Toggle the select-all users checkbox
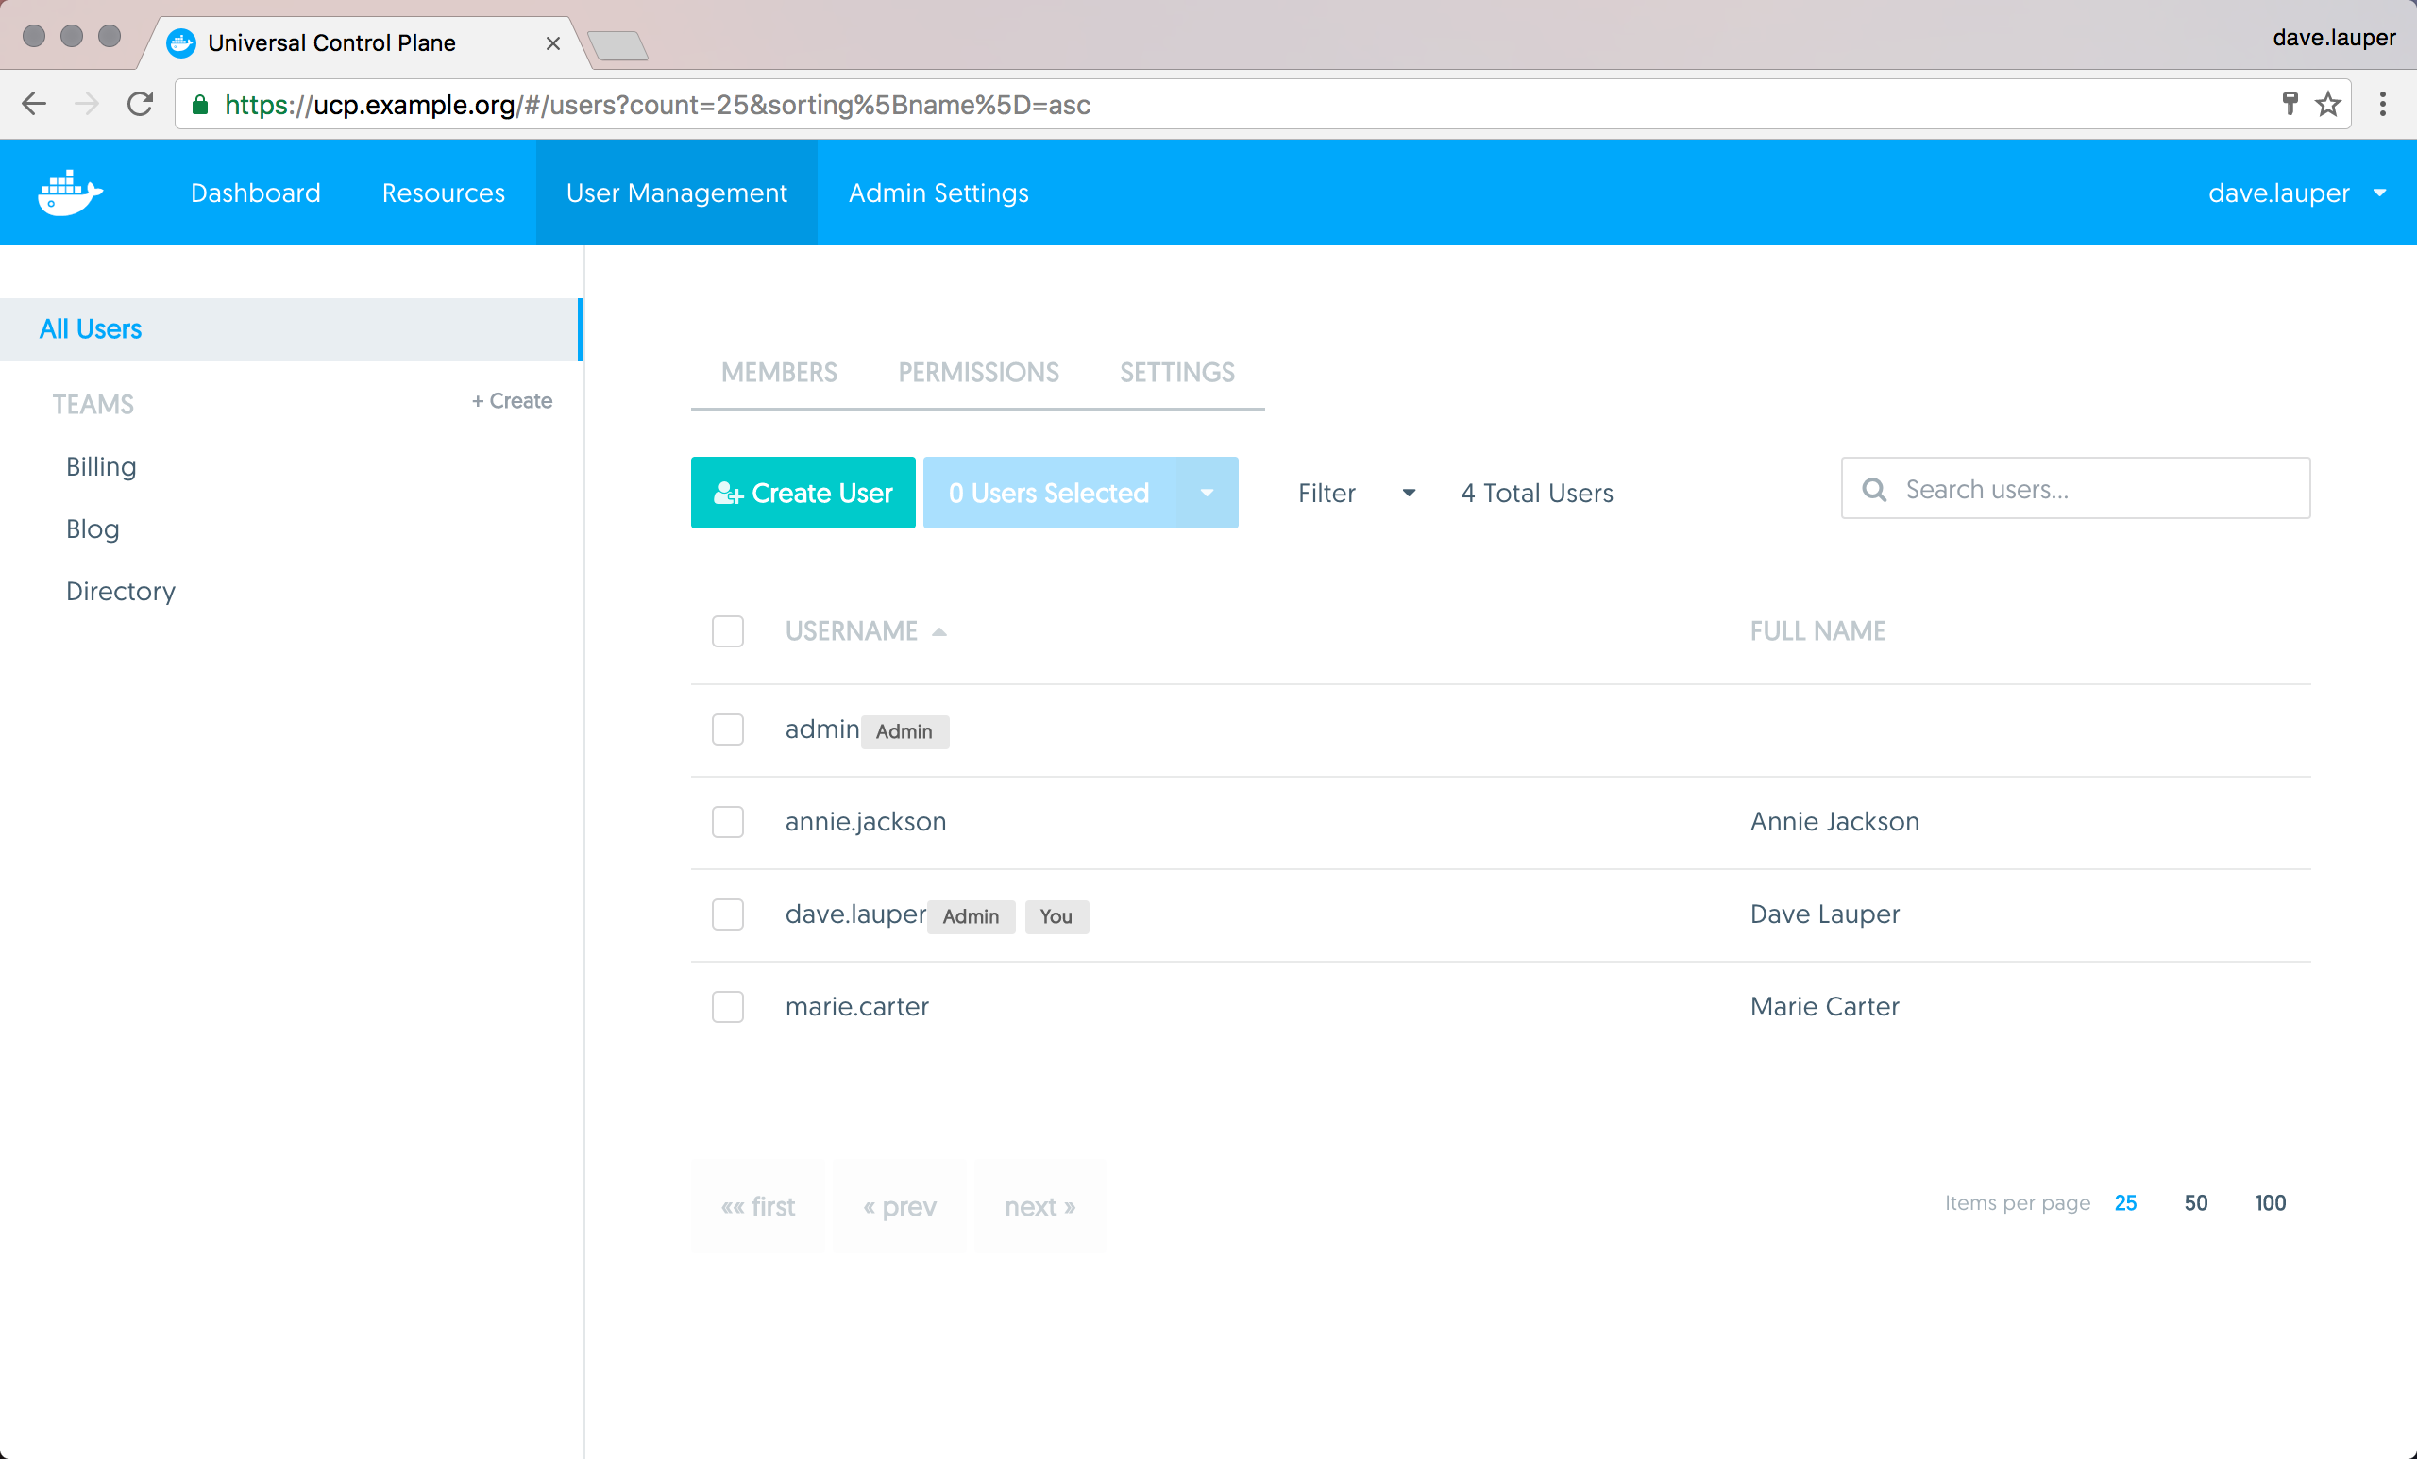The image size is (2417, 1459). pyautogui.click(x=727, y=631)
